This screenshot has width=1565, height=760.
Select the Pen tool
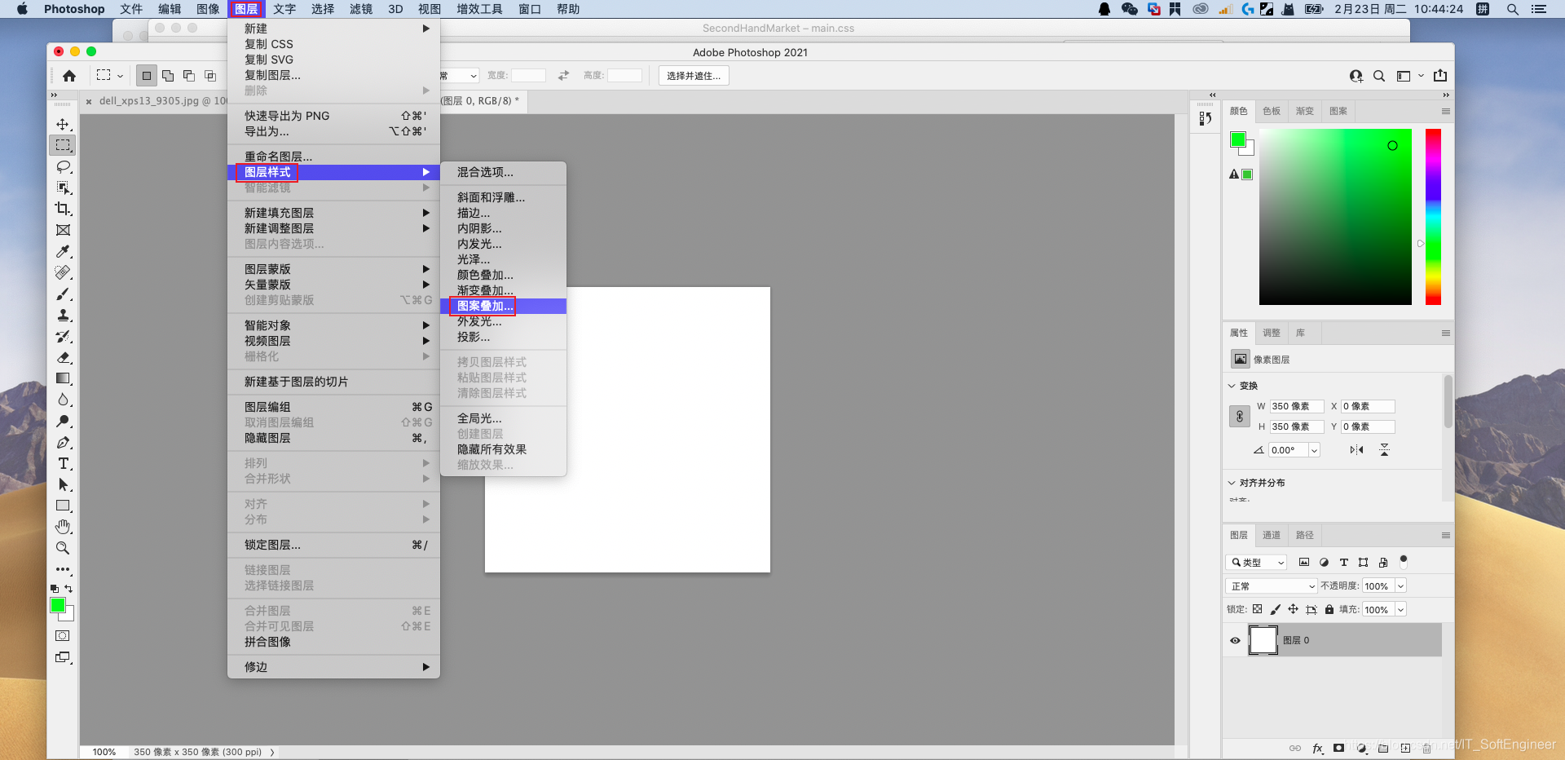tap(63, 442)
